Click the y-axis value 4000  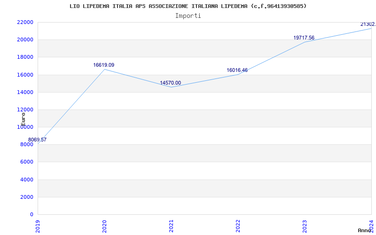click(26, 180)
